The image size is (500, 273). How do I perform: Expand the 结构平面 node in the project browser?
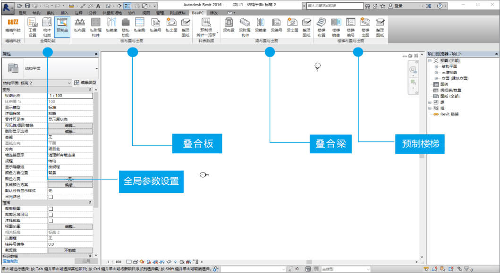click(436, 66)
